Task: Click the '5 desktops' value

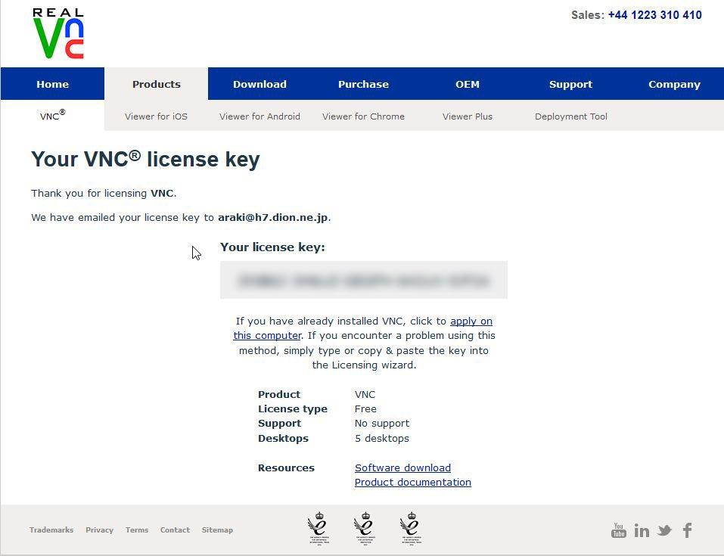Action: coord(382,438)
